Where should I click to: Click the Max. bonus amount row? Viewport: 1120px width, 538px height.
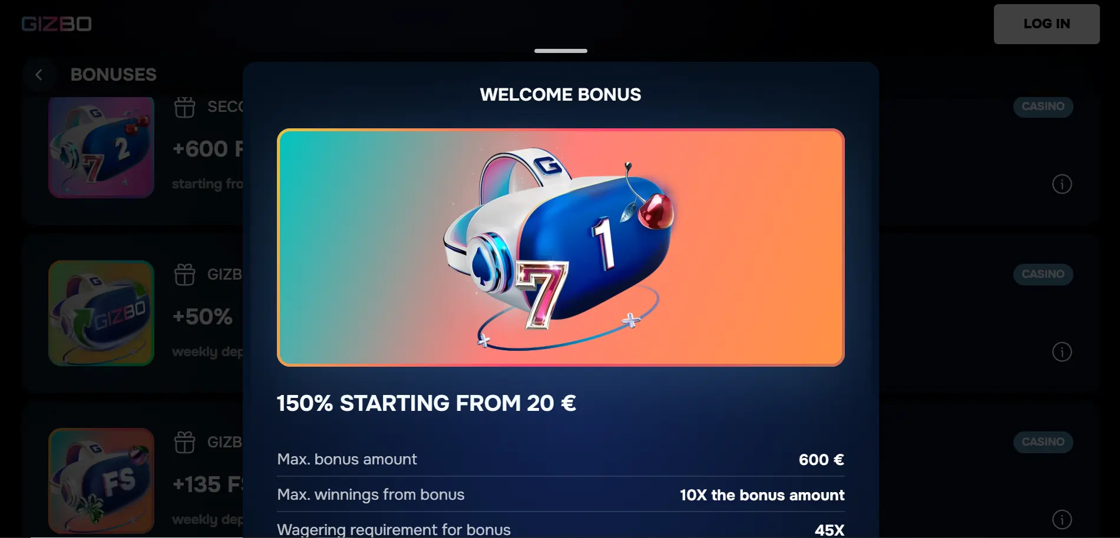tap(560, 459)
